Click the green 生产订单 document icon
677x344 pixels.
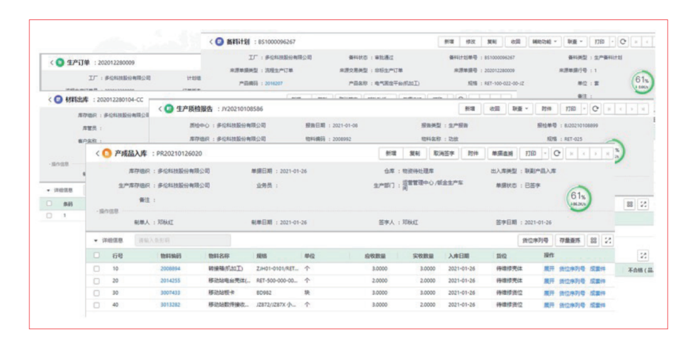pyautogui.click(x=60, y=63)
